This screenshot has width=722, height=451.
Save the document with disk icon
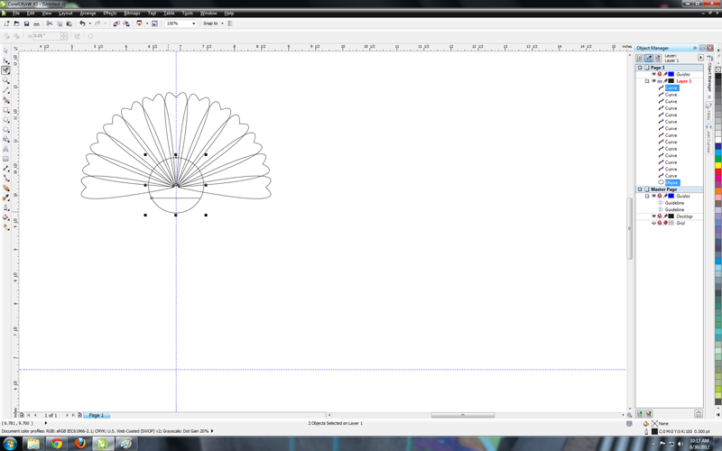click(x=26, y=23)
